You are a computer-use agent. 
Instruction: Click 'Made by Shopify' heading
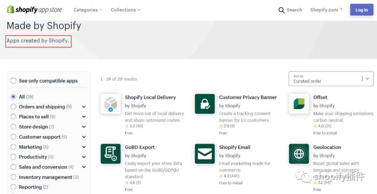coord(44,26)
